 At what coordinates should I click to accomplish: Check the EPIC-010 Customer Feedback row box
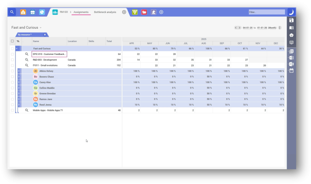click(x=12, y=54)
